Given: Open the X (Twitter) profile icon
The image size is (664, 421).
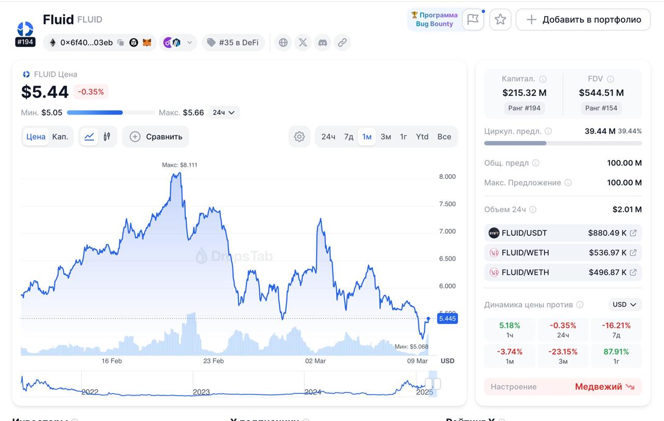Looking at the screenshot, I should (x=303, y=43).
